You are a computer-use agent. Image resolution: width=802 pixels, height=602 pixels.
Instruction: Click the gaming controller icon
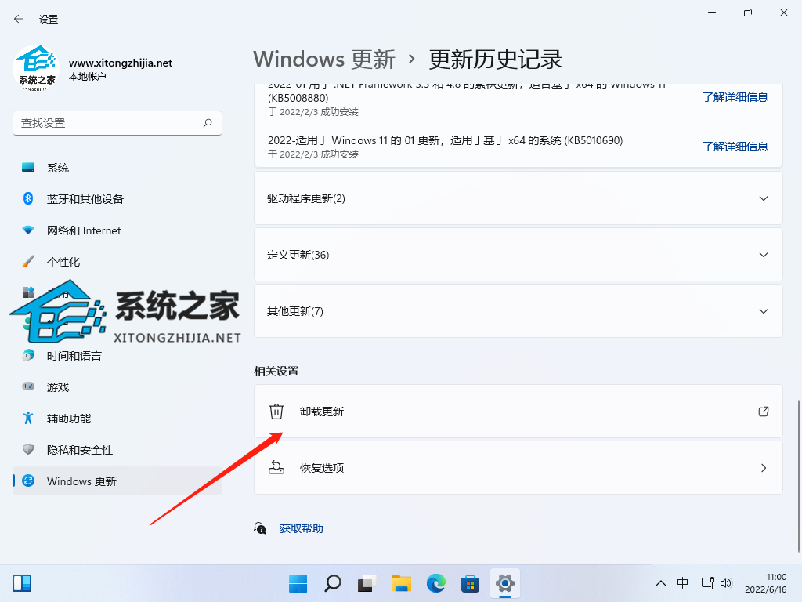click(28, 386)
